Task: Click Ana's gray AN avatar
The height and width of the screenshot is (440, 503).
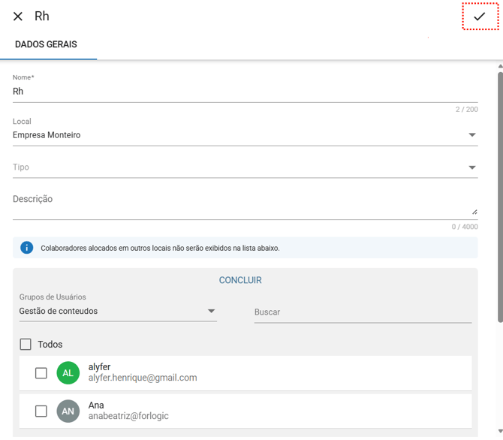Action: click(68, 411)
